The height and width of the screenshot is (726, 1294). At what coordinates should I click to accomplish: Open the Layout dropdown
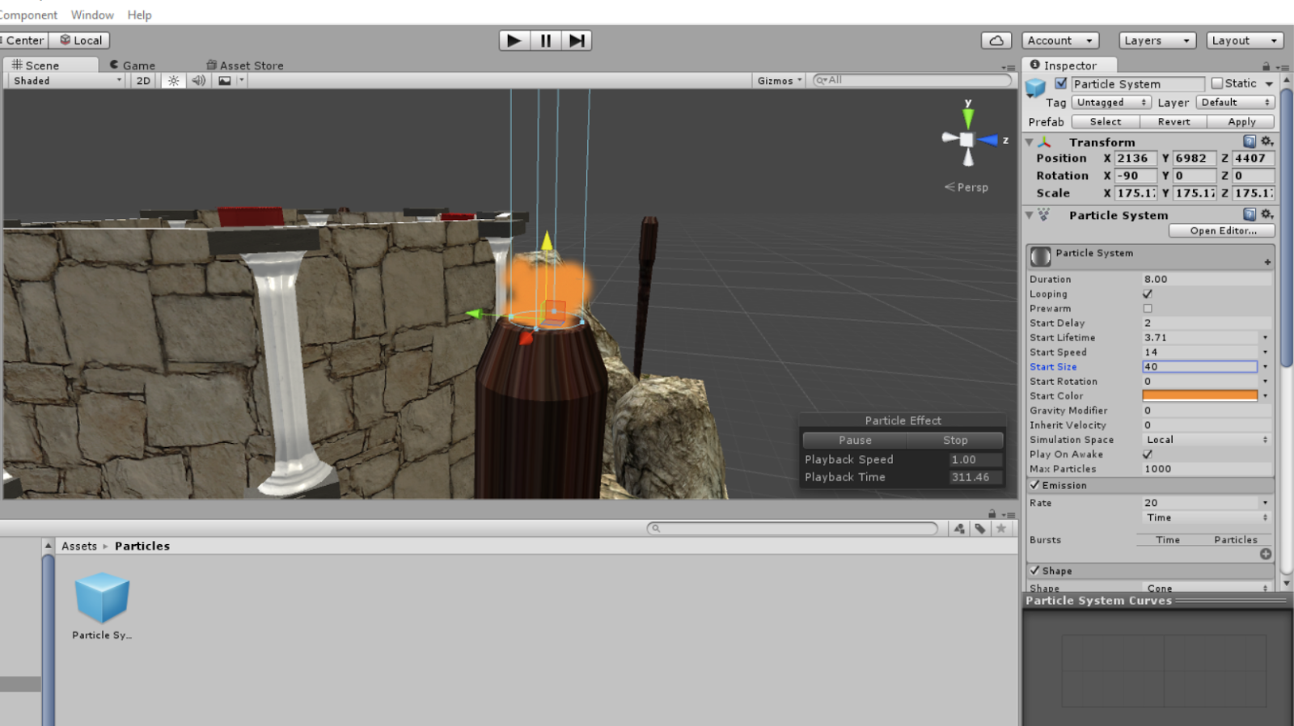[x=1245, y=40]
